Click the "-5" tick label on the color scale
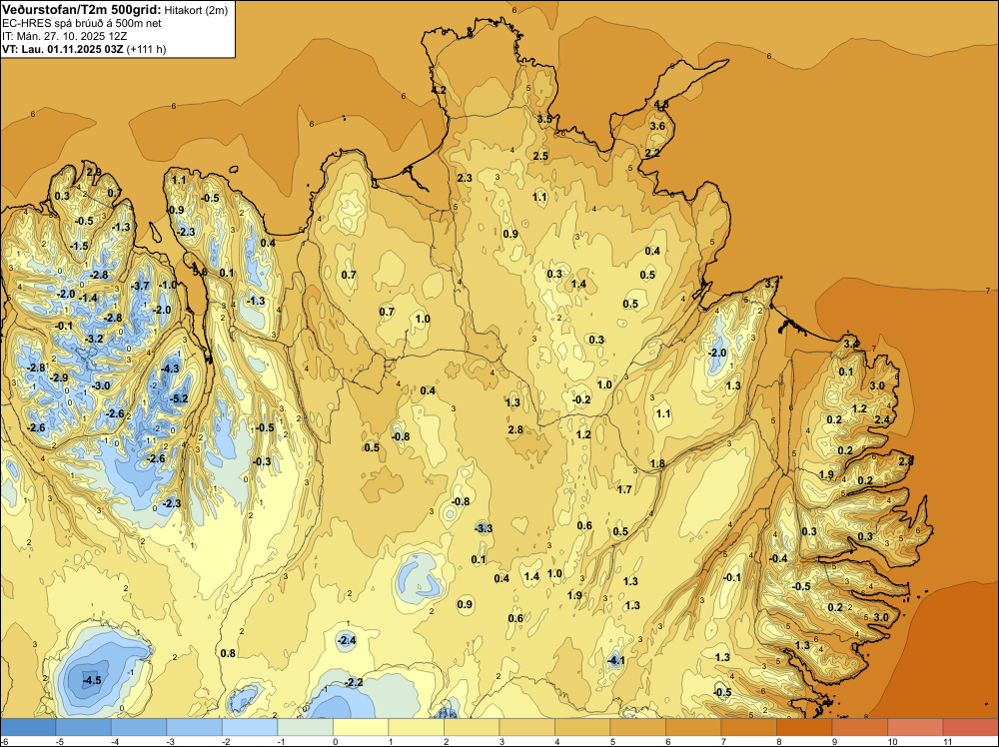Viewport: 999px width, 747px height. pyautogui.click(x=59, y=741)
